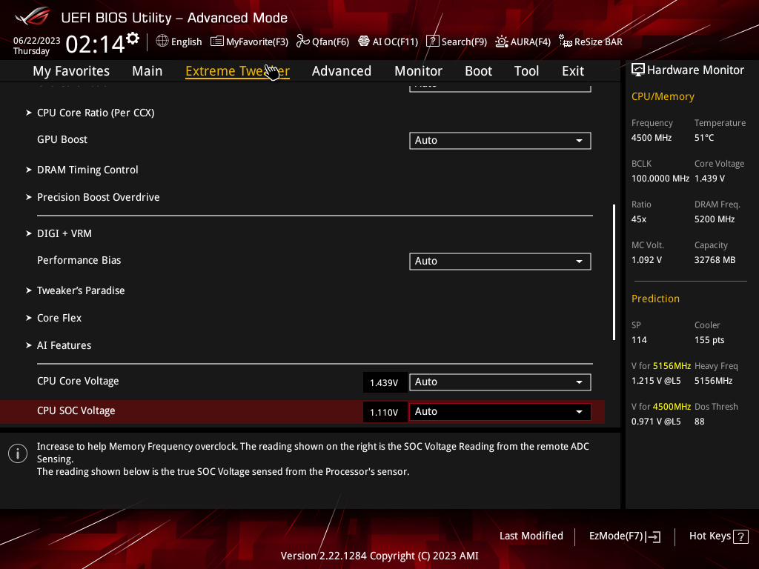The width and height of the screenshot is (759, 569).
Task: Expand AI Features submenu
Action: (64, 345)
